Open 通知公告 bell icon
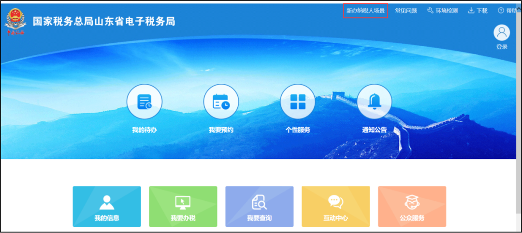 [375, 102]
